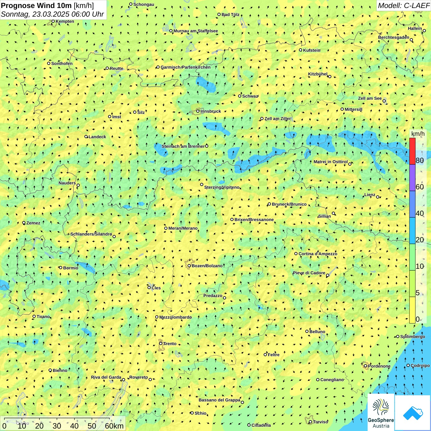Click the Pordenone city label
The height and width of the screenshot is (431, 431).
coord(379,366)
